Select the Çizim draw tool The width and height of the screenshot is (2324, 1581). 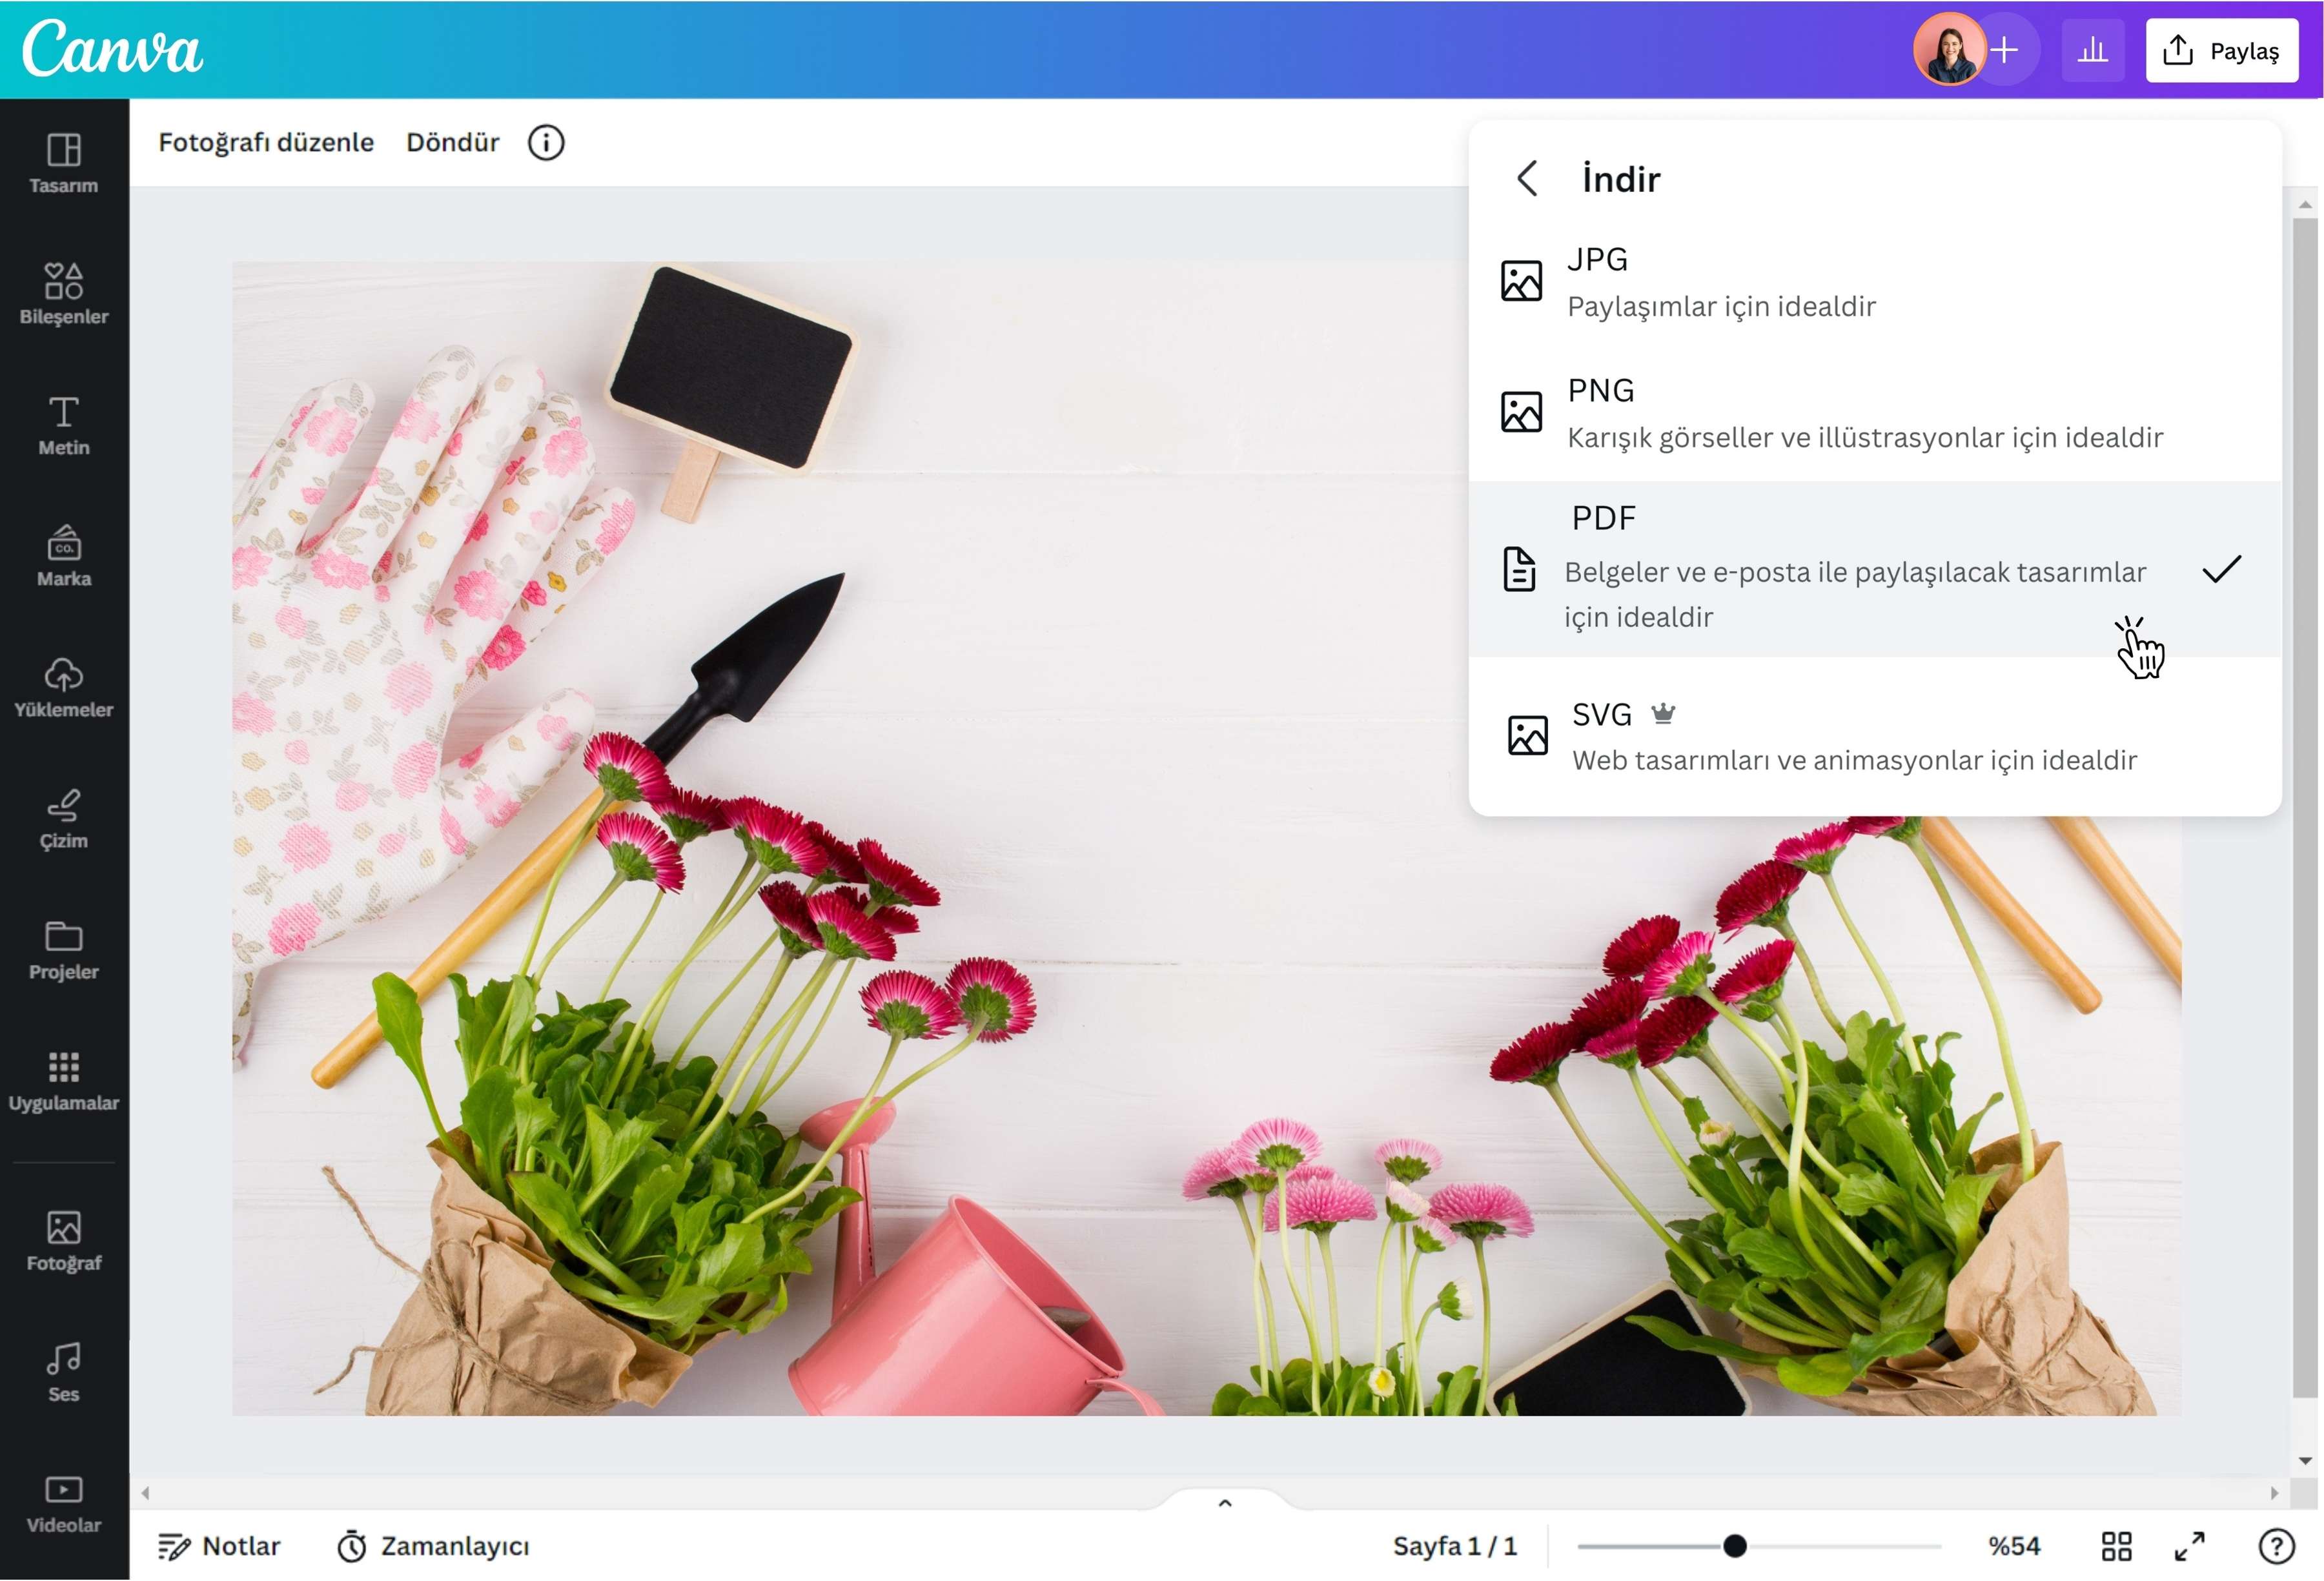pyautogui.click(x=63, y=819)
